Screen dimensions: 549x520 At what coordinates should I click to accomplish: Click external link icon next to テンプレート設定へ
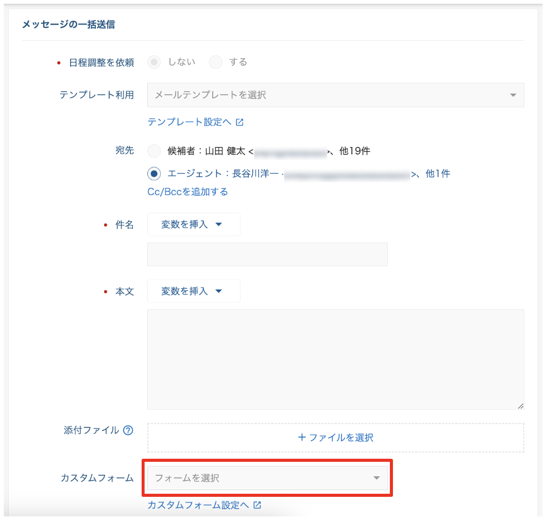tap(239, 123)
